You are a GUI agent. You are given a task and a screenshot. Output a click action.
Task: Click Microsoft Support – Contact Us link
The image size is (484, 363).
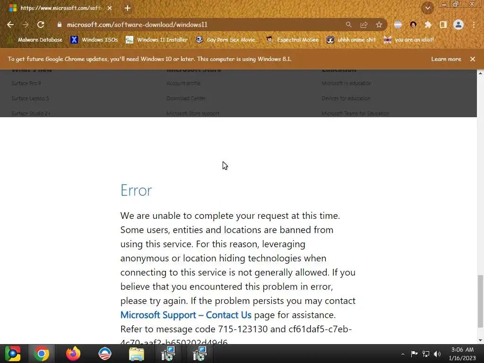(x=186, y=315)
